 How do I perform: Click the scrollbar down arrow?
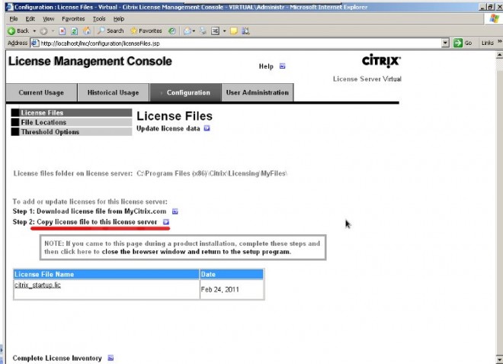(499, 359)
